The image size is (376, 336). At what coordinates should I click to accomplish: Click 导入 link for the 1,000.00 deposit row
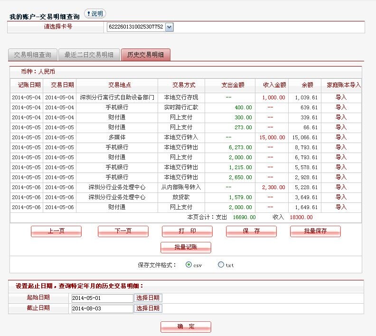click(341, 97)
